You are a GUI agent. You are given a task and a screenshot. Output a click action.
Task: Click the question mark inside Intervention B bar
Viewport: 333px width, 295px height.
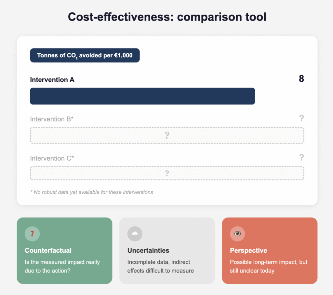coord(167,135)
